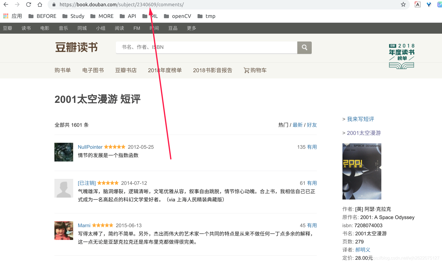Open the 2018 年度读书榜单 badge
This screenshot has width=442, height=263.
401,56
